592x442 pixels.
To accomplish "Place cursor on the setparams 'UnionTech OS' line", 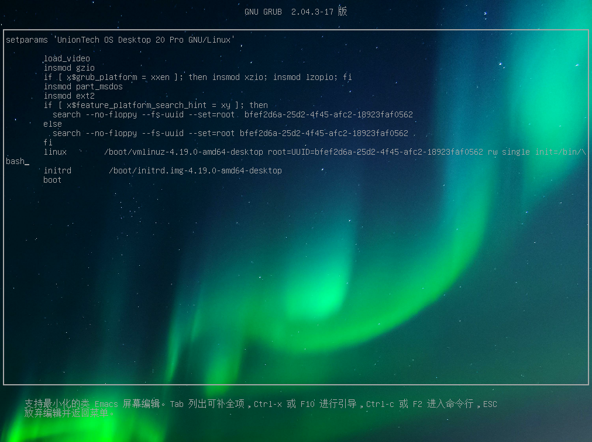I will pos(120,40).
